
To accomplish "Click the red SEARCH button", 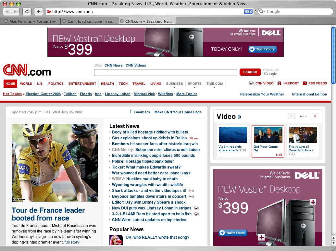I will (x=250, y=72).
